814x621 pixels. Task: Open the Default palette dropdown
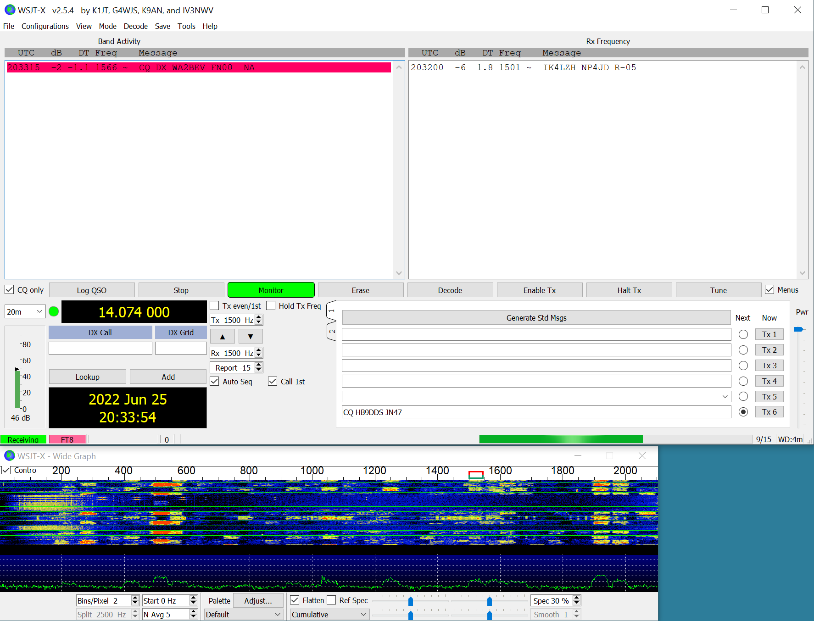[x=243, y=615]
